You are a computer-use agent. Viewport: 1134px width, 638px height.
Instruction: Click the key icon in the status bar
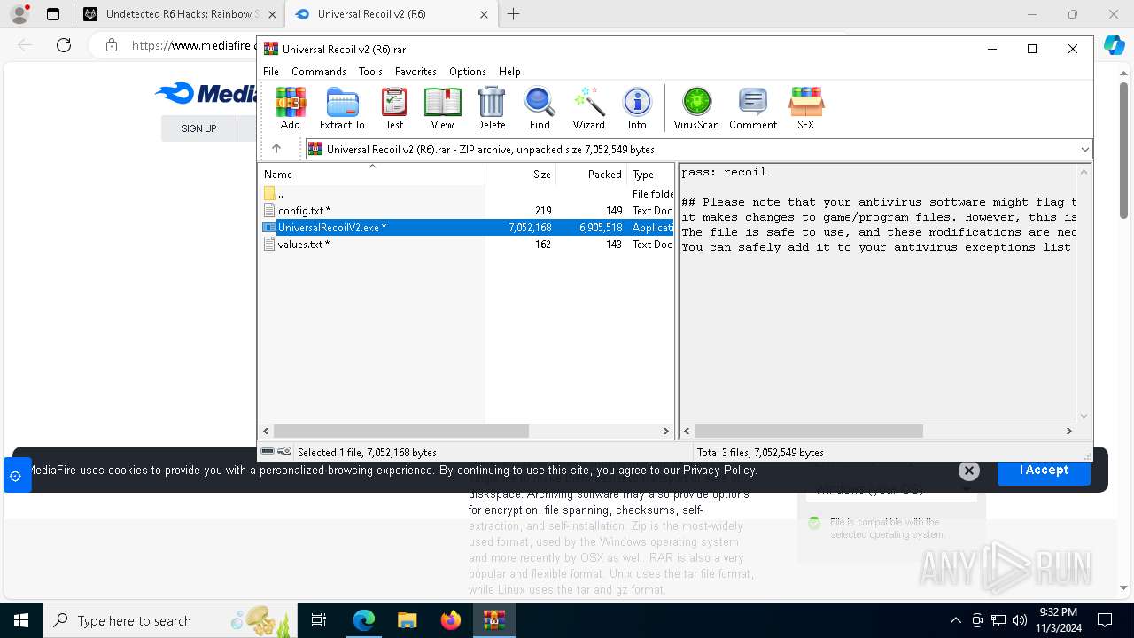pos(284,452)
